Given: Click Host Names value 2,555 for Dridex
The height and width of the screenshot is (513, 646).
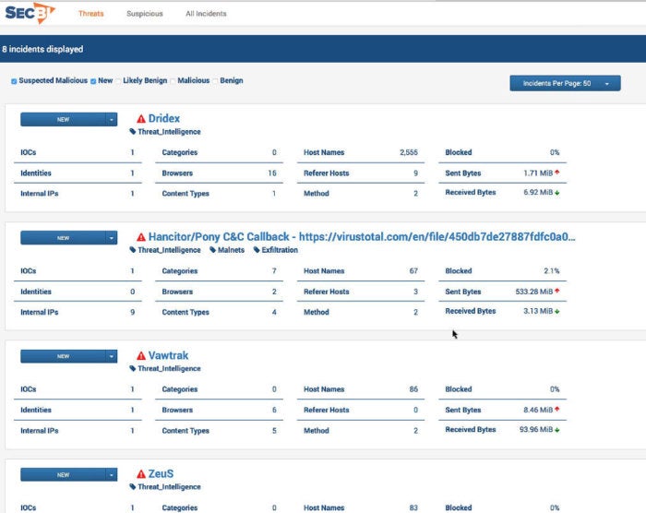Looking at the screenshot, I should [x=409, y=152].
